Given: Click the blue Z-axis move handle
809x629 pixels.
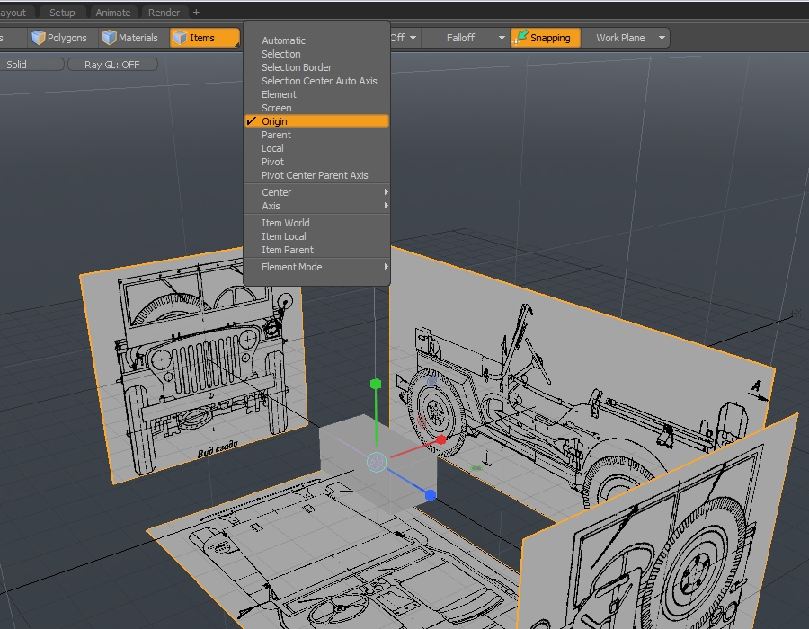Looking at the screenshot, I should 431,495.
